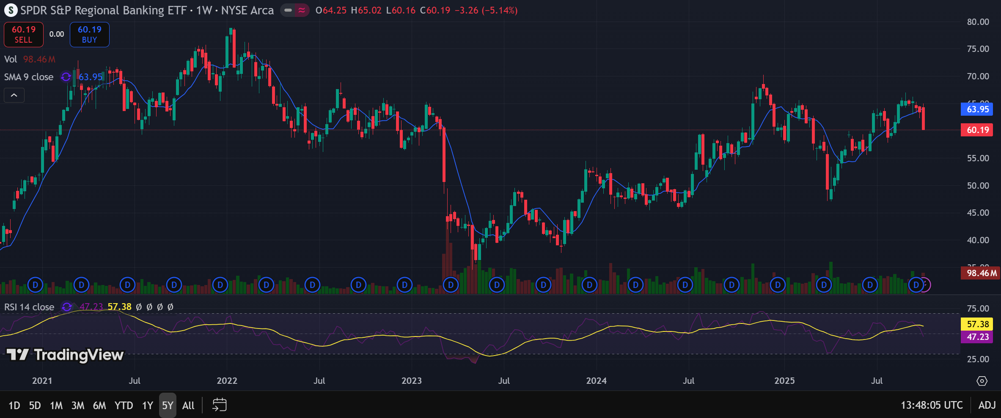Select the YTD time range
Screen dimensions: 1001x418
click(x=124, y=405)
